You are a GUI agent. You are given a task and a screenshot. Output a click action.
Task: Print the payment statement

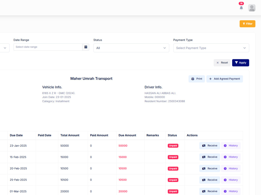197,79
